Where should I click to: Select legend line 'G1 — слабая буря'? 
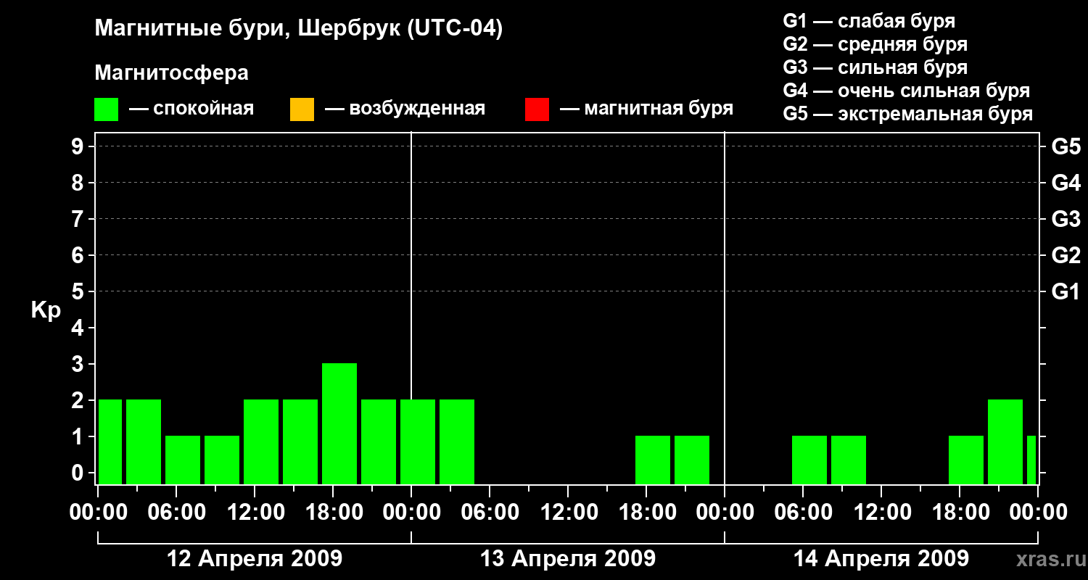(869, 21)
